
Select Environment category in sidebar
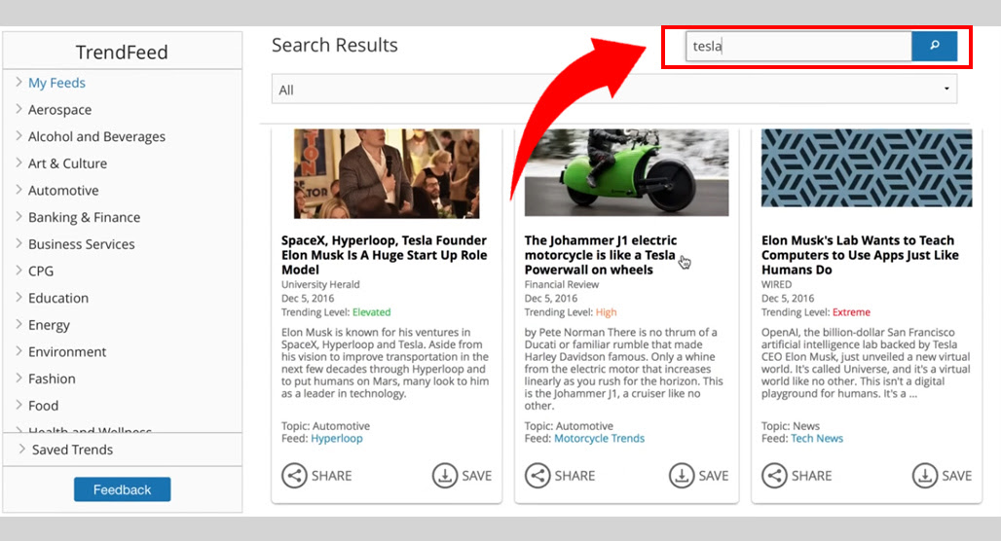67,351
